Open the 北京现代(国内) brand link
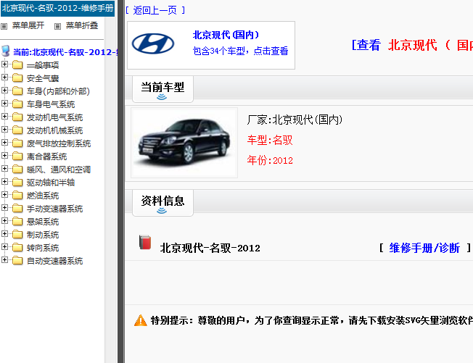The width and height of the screenshot is (473, 363). (x=226, y=35)
